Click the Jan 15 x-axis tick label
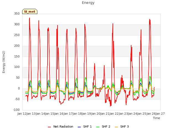Screen dimensions: 177x132 pos(50,114)
